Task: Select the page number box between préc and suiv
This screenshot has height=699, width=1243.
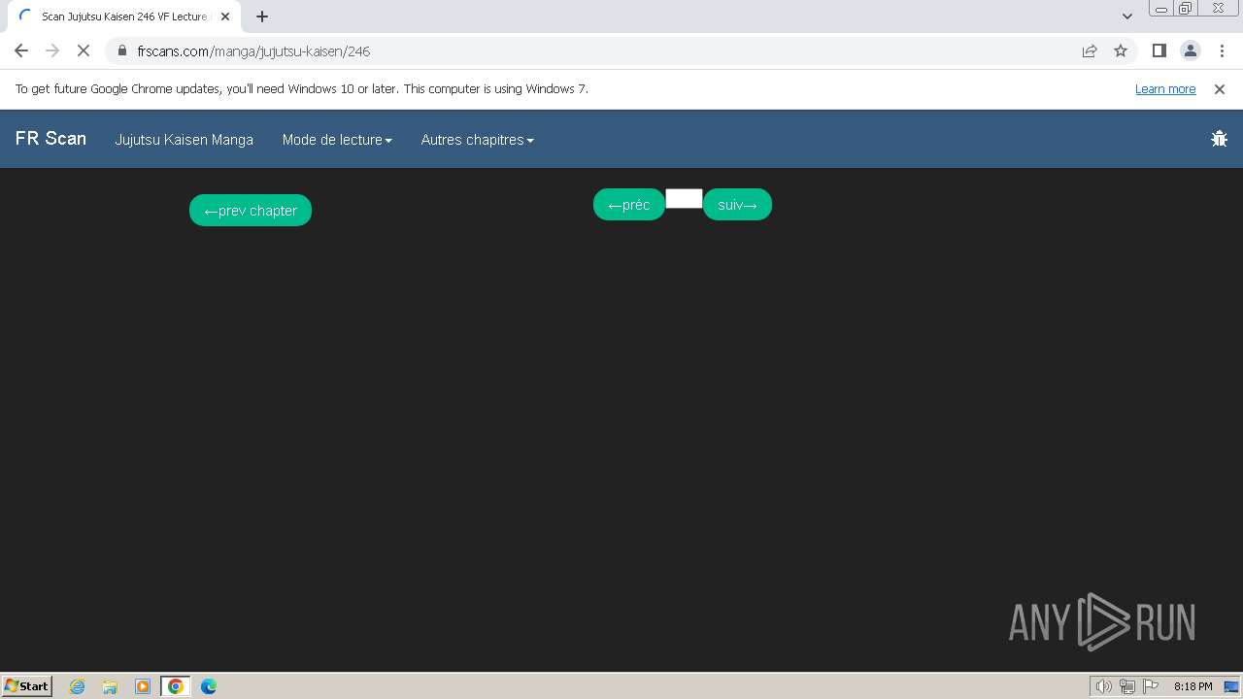Action: coord(684,198)
